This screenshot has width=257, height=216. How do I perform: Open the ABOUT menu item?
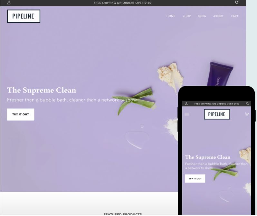218,16
